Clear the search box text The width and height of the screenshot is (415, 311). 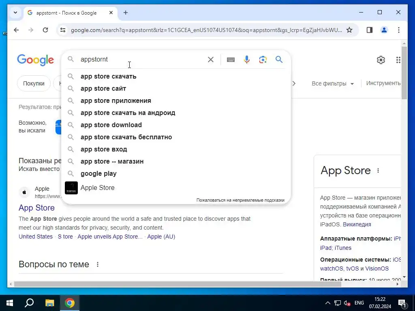click(x=211, y=60)
